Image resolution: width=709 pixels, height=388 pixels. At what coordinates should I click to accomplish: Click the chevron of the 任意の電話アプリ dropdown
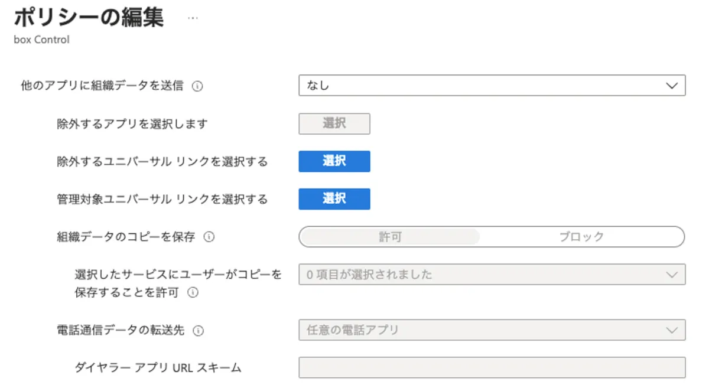(x=671, y=330)
